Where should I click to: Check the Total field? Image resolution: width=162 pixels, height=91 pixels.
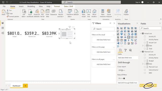click(145, 49)
